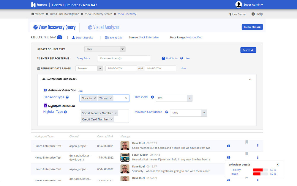
Task: Collapse the Hanzo Spotlight Search section
Action: click(250, 79)
